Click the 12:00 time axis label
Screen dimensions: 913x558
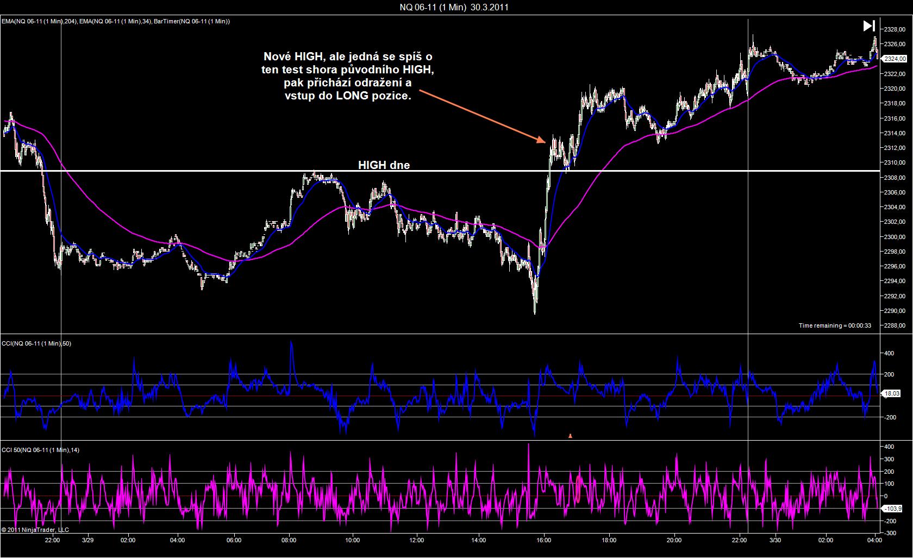[417, 541]
